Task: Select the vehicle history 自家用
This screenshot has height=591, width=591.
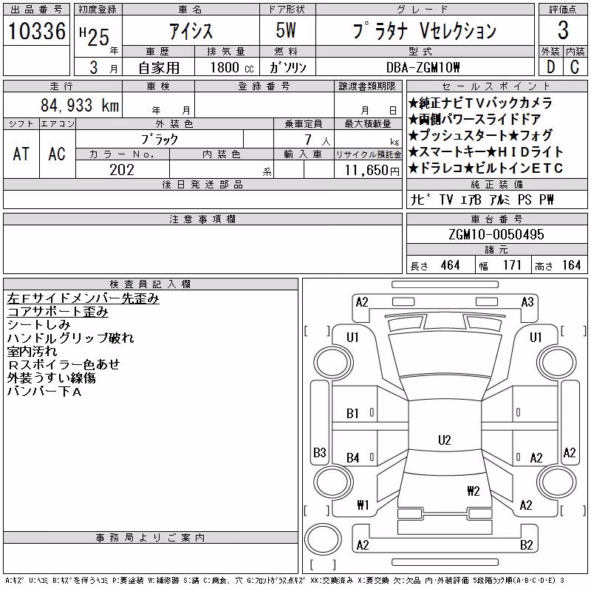Action: coord(159,68)
